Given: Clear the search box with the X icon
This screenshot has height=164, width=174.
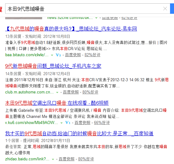Looking at the screenshot, I should pyautogui.click(x=165, y=9).
